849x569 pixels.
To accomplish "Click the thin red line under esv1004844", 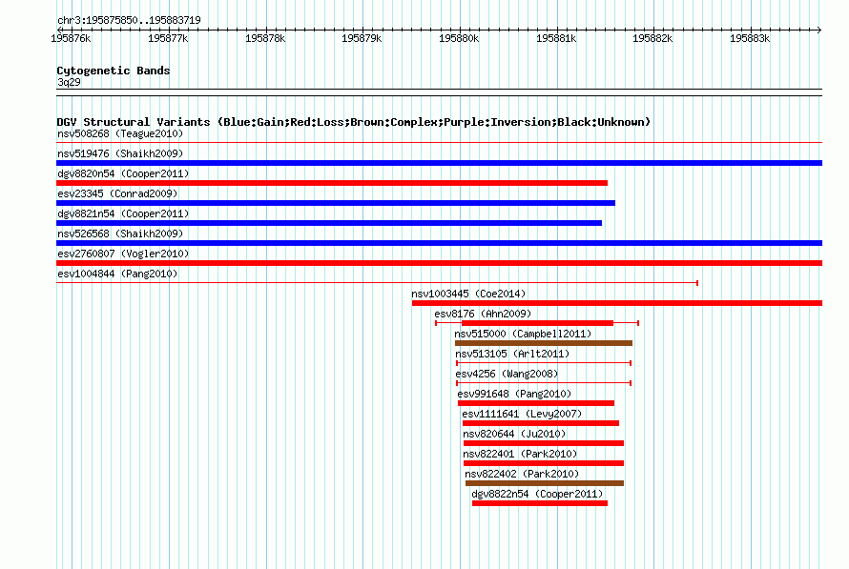I will tap(377, 283).
